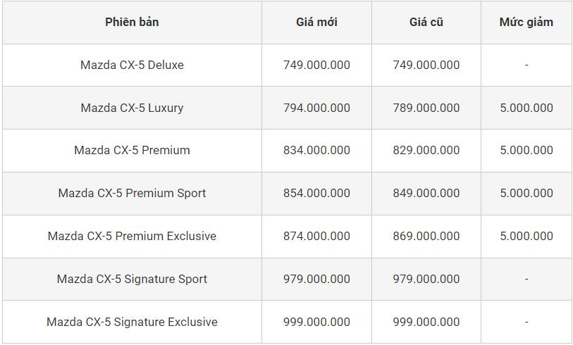Click the new price 854.000.000 cell

[316, 193]
